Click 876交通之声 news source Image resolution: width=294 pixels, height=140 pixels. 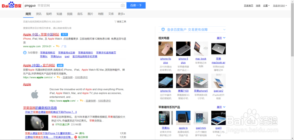[62, 124]
